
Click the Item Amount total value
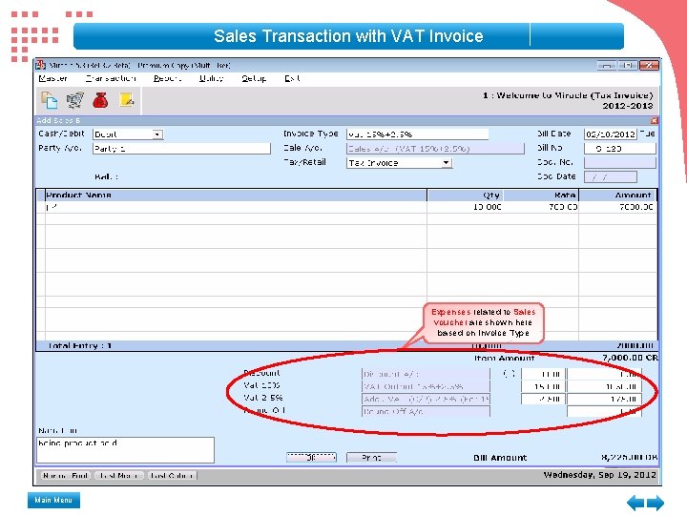coord(630,358)
